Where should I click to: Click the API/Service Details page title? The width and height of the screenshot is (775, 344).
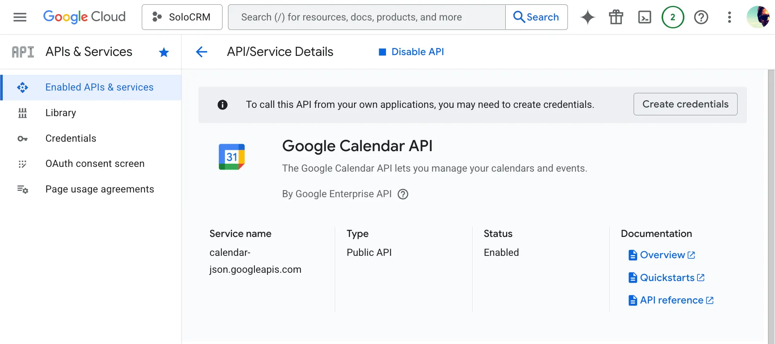coord(280,52)
